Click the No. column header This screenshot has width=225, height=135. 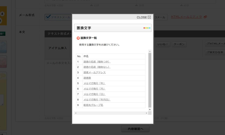[x=79, y=56]
